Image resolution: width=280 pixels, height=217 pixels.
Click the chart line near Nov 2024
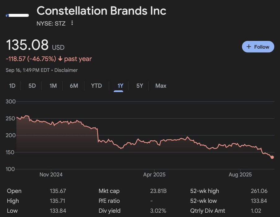(51, 123)
